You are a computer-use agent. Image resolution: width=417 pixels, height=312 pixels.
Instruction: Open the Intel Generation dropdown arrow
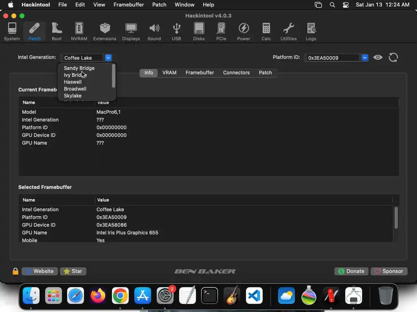pyautogui.click(x=108, y=58)
